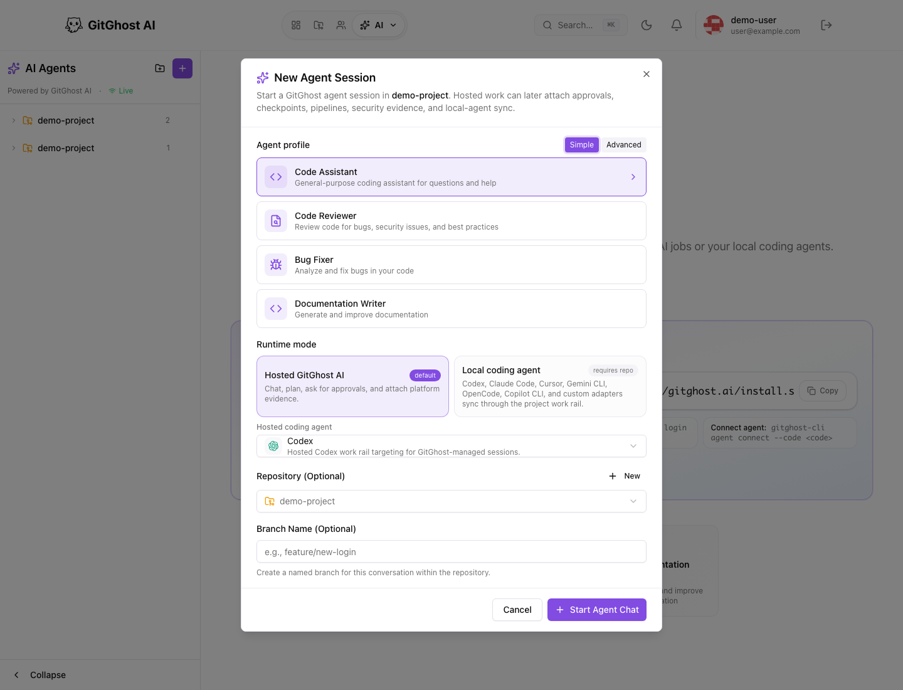Open the AI navigation dropdown
903x690 pixels.
379,25
